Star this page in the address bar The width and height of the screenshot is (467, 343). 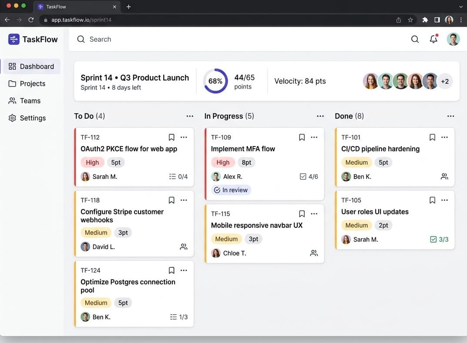click(x=410, y=20)
